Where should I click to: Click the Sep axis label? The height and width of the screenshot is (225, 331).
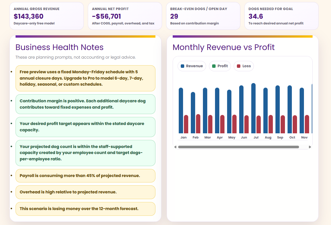pyautogui.click(x=280, y=137)
